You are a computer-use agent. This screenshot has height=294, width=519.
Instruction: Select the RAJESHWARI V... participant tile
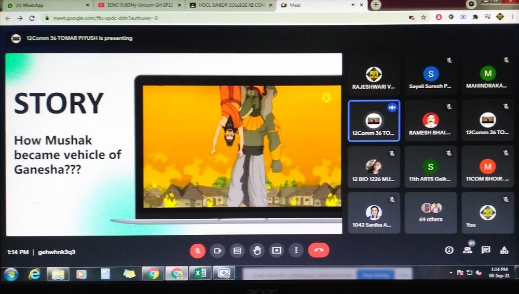tap(374, 75)
